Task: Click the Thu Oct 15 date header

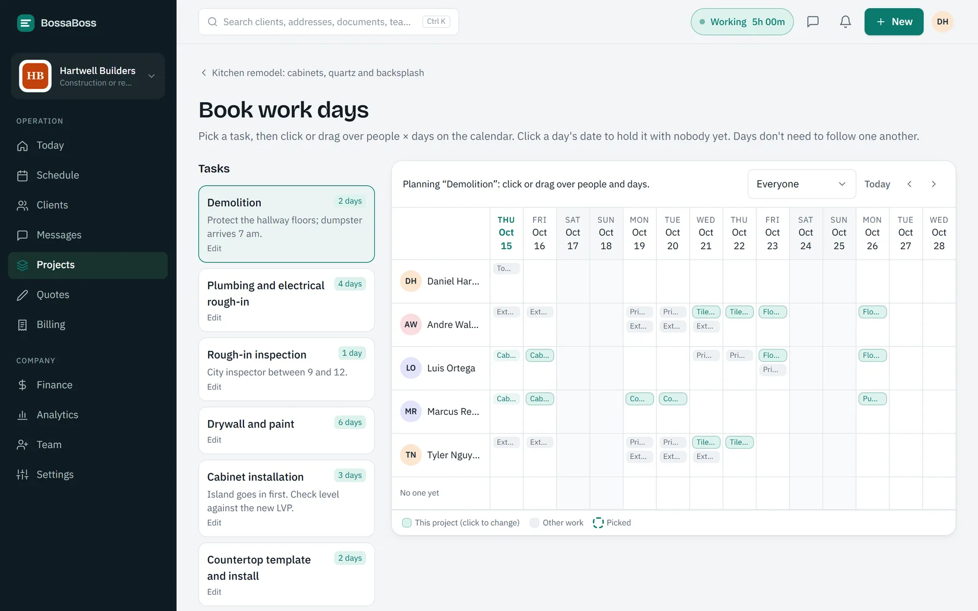Action: pos(506,233)
